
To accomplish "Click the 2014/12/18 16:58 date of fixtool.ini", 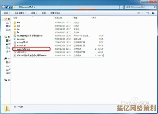I will (x=63, y=39).
